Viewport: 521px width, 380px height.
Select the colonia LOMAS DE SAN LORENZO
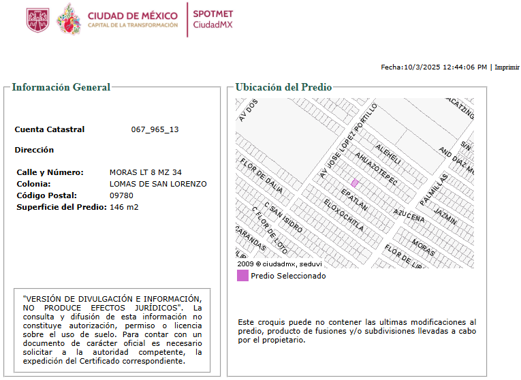(158, 184)
